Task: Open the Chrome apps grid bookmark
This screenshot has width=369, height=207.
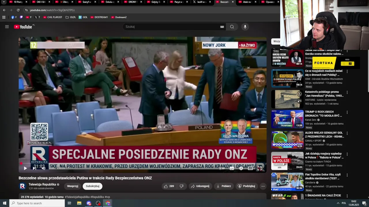Action: [4, 17]
